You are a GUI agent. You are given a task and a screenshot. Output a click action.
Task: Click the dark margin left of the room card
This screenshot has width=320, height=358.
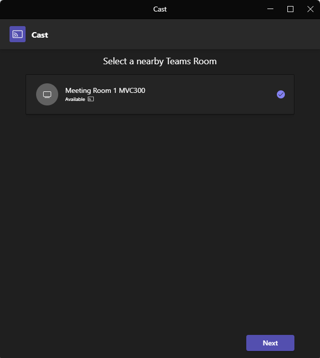[13, 94]
